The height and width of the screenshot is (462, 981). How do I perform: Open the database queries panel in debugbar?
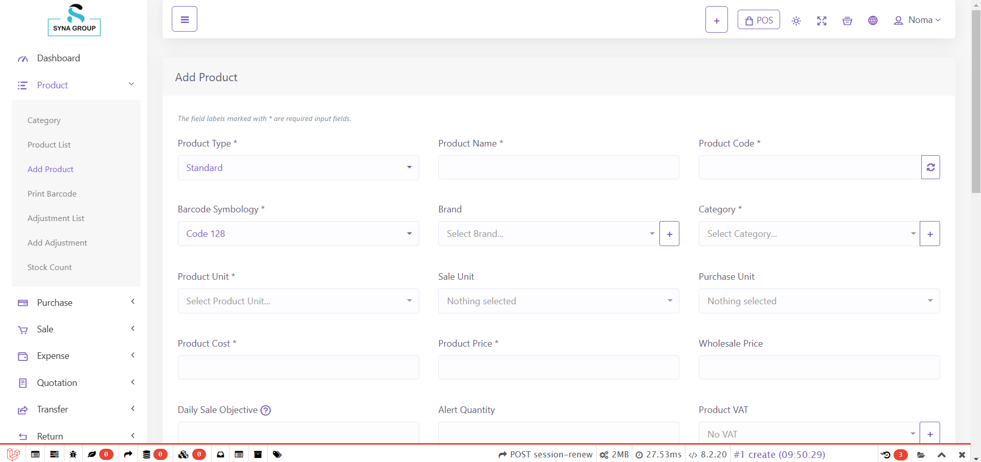pos(148,454)
